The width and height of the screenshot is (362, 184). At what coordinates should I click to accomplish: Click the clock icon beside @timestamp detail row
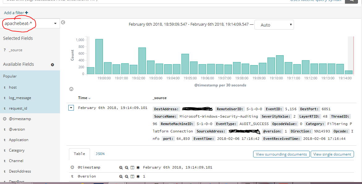click(x=72, y=167)
